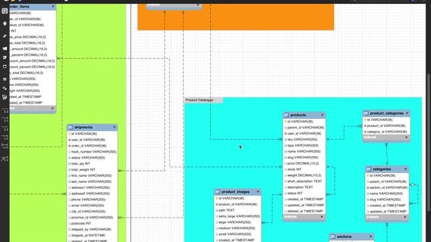Select the product_categories table title
The width and height of the screenshot is (431, 242).
point(387,113)
